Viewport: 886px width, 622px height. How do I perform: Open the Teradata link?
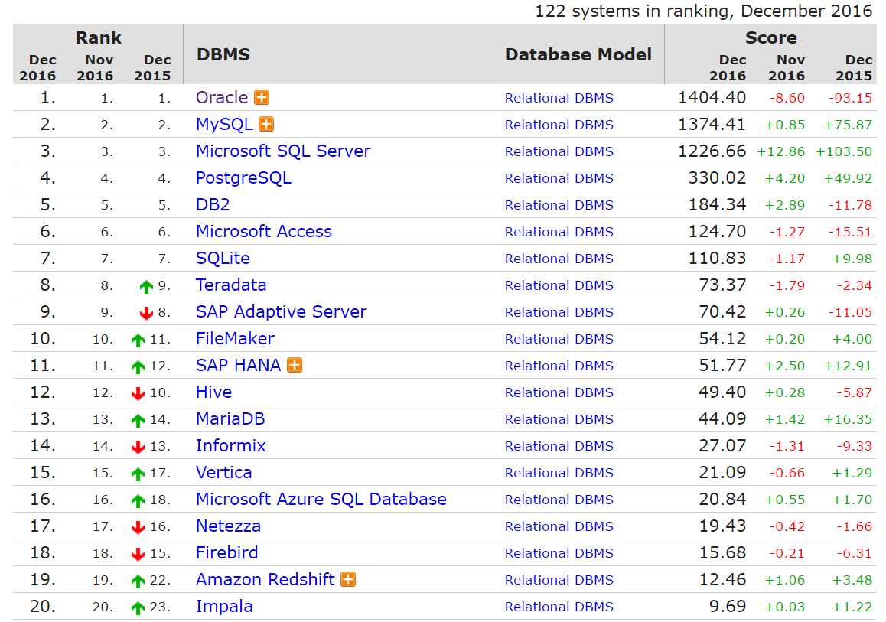coord(230,285)
